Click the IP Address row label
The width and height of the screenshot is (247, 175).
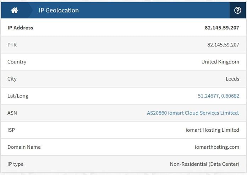click(x=20, y=28)
